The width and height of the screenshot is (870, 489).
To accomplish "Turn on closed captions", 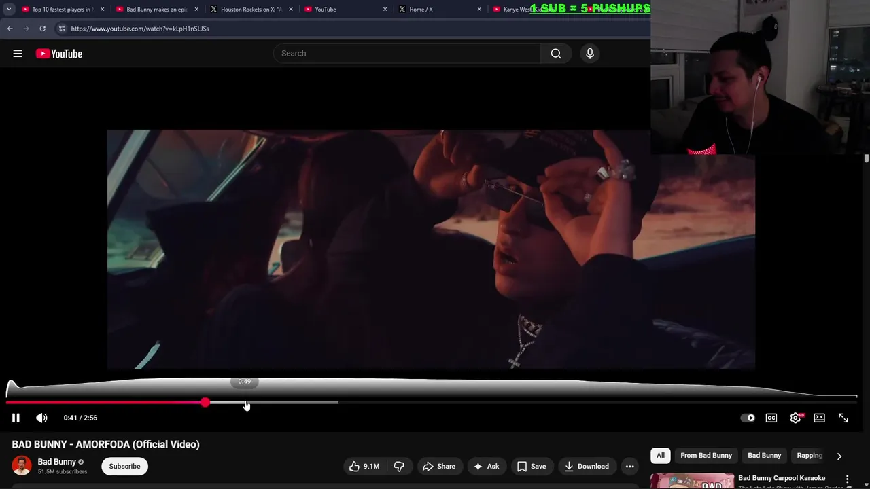I will (771, 418).
